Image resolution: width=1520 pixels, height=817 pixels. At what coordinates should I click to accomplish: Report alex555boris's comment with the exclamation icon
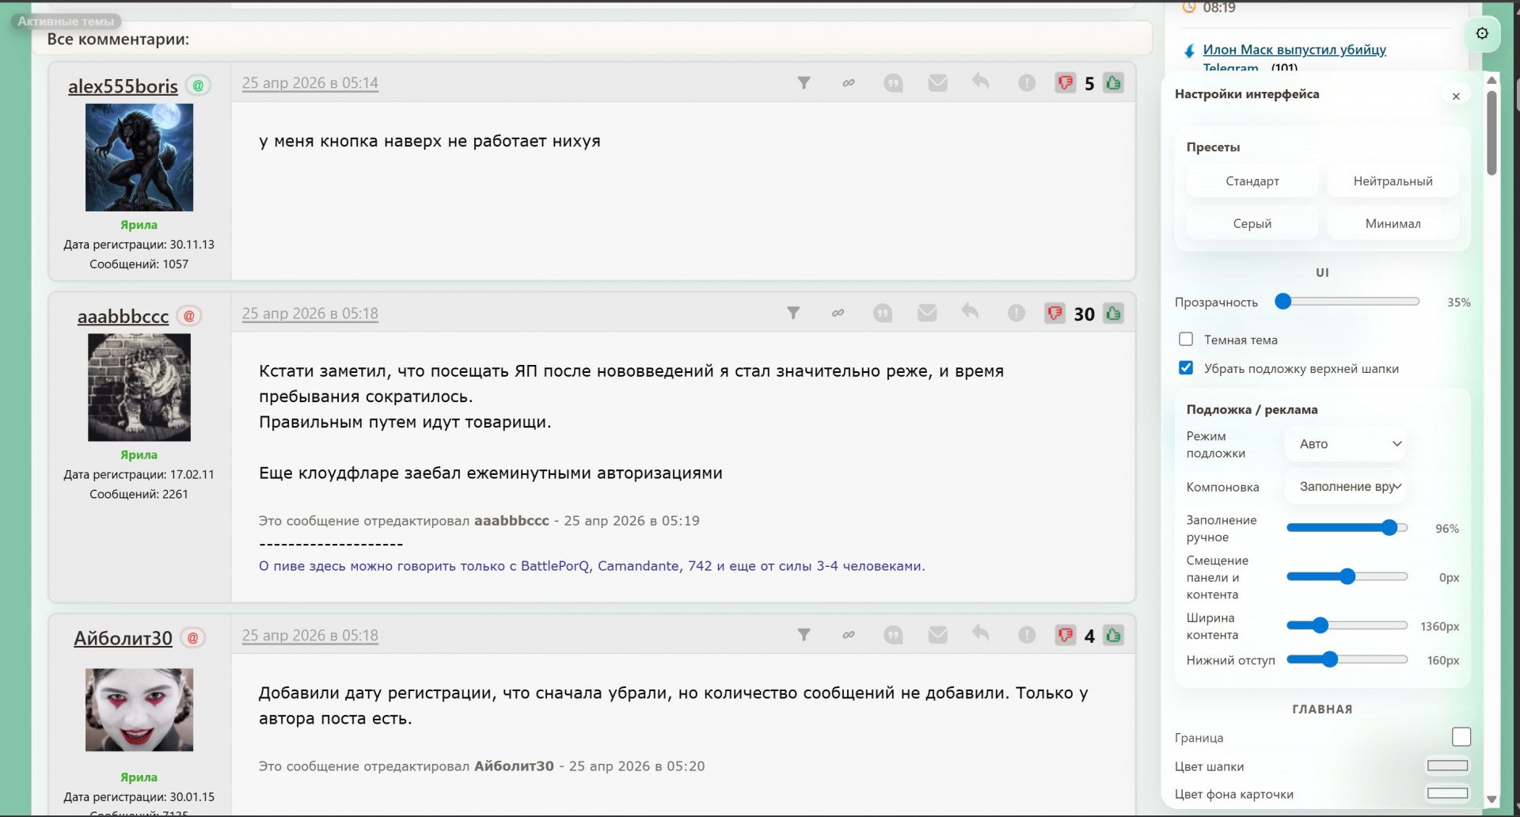pyautogui.click(x=1027, y=83)
